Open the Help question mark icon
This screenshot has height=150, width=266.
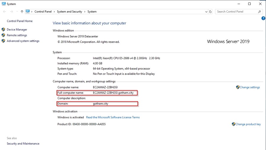pyautogui.click(x=263, y=18)
